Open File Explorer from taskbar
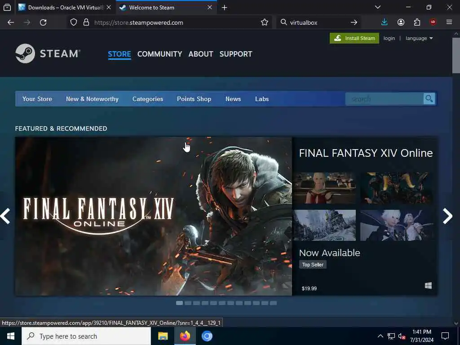 click(163, 336)
